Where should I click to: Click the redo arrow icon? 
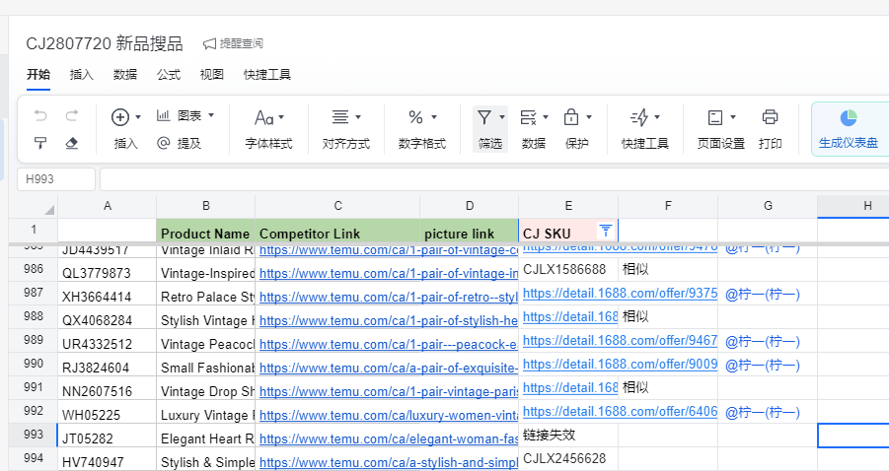tap(71, 116)
